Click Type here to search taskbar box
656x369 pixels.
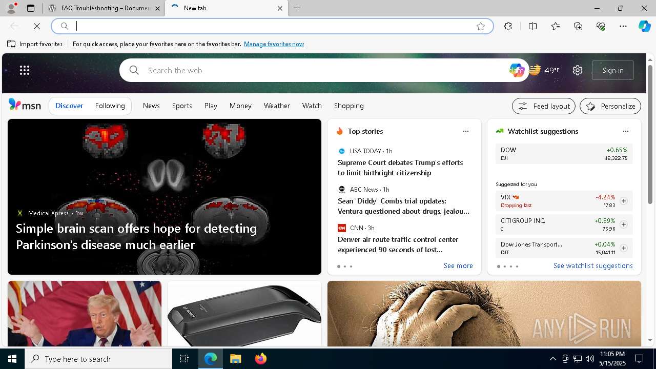[98, 359]
